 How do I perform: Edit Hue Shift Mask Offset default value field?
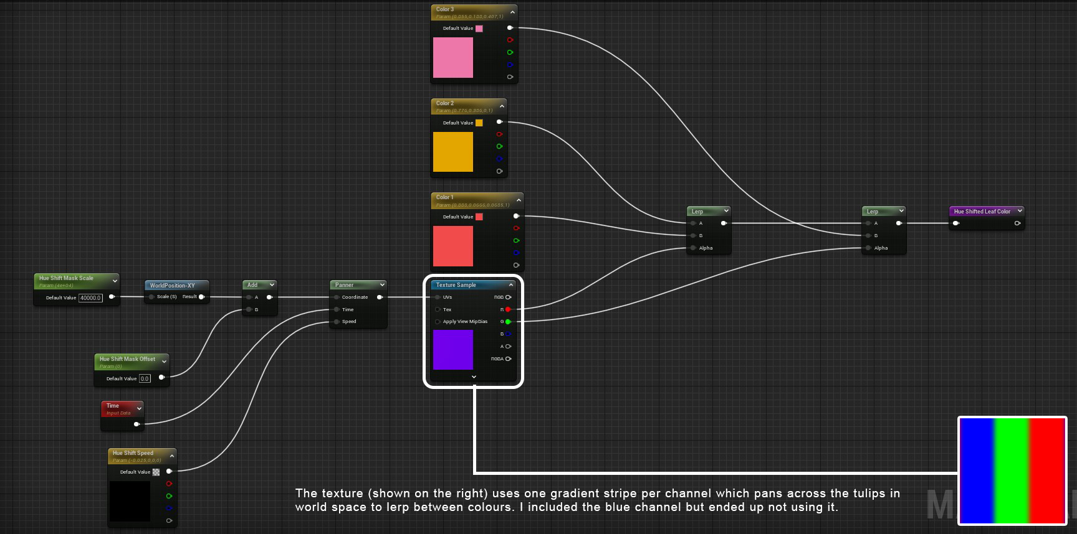point(145,378)
